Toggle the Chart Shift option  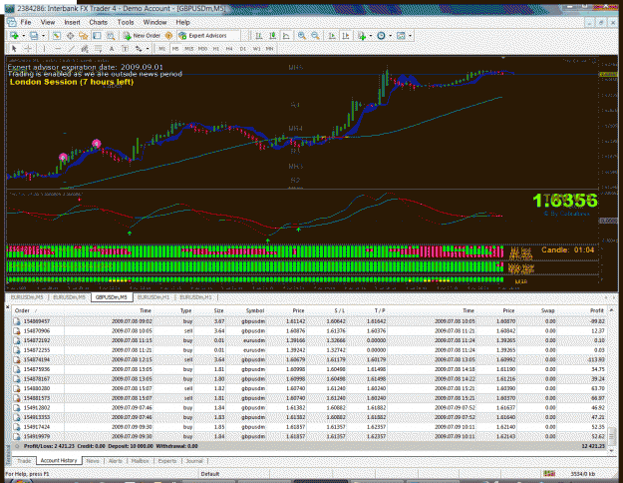(x=346, y=36)
